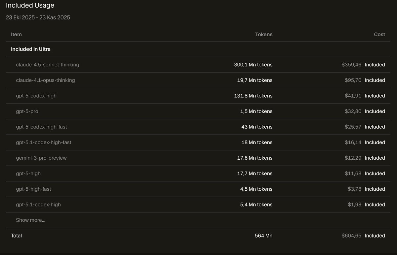Image resolution: width=397 pixels, height=255 pixels.
Task: Click the Included Usage title
Action: (30, 5)
